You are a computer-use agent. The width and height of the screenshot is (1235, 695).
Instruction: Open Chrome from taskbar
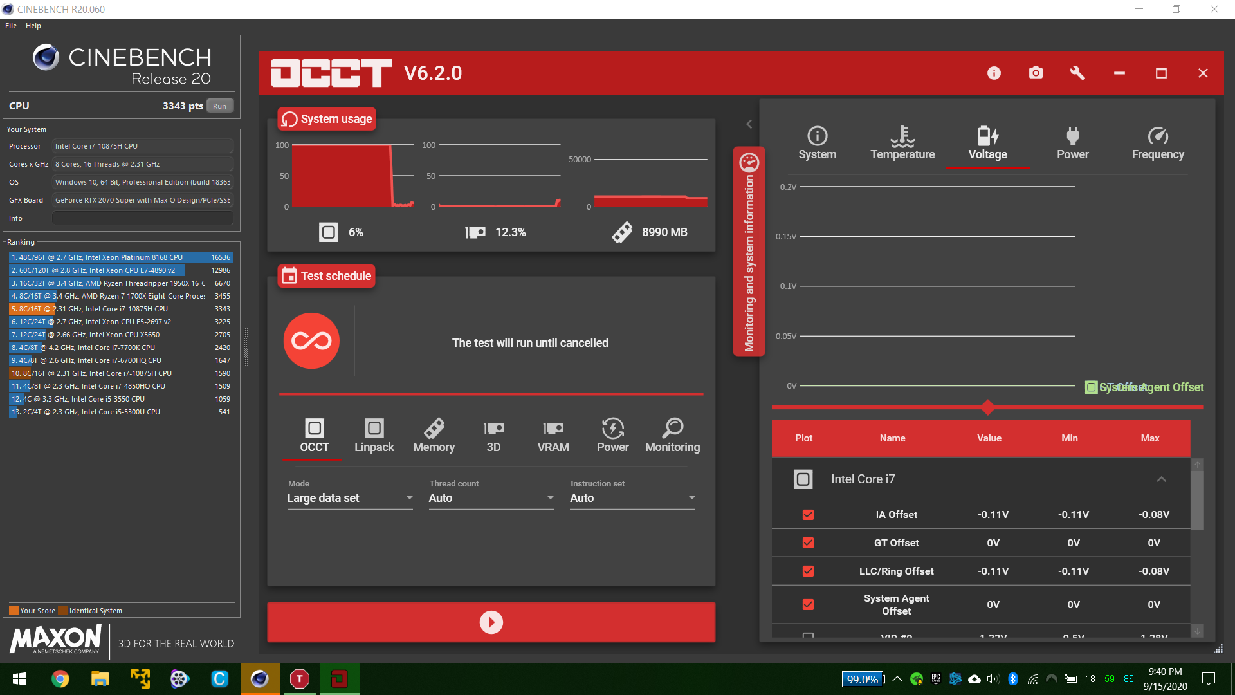pos(60,679)
